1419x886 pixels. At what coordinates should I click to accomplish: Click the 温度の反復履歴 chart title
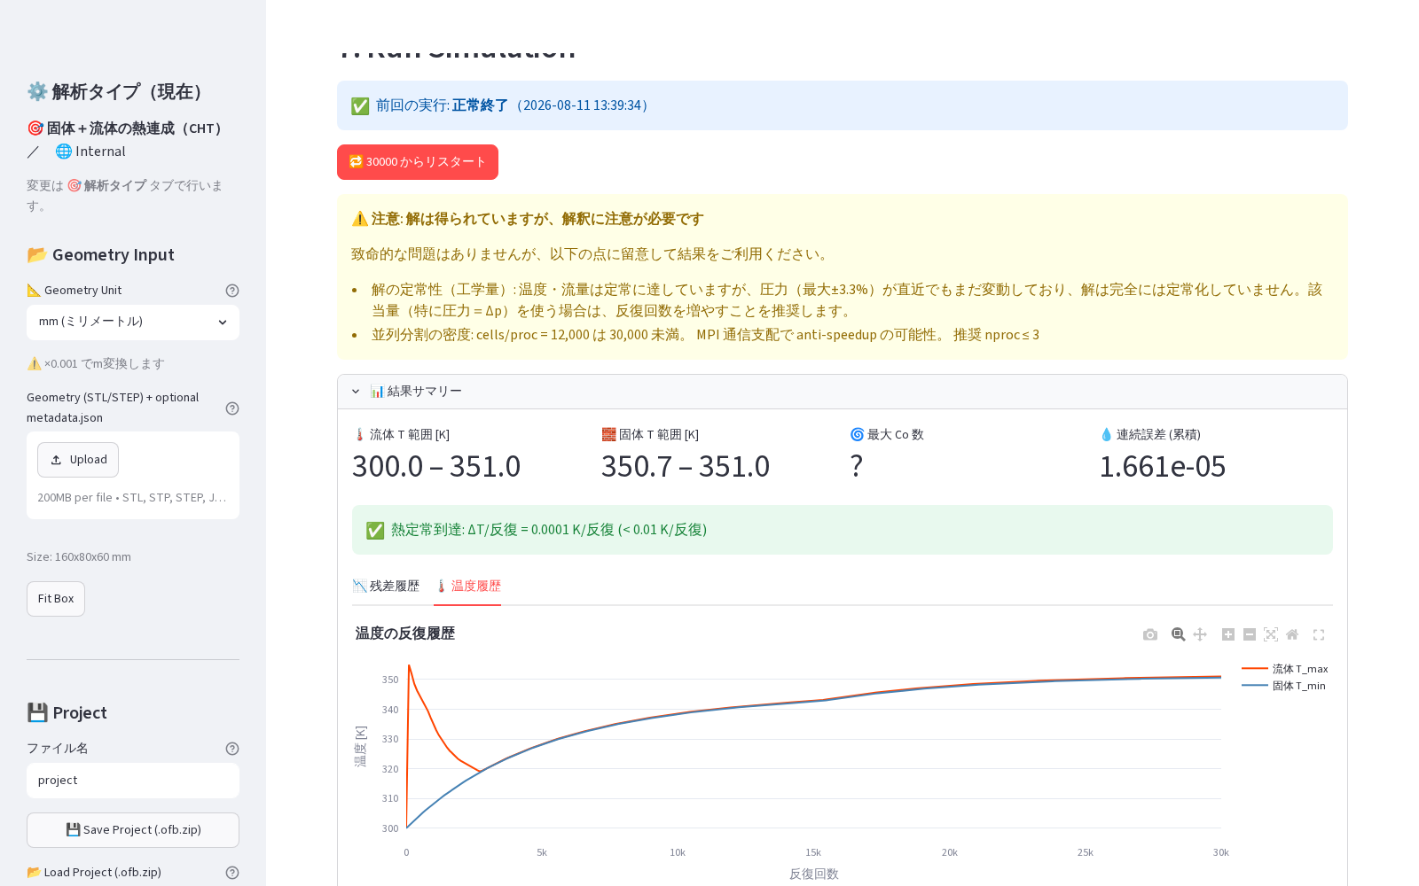(405, 633)
